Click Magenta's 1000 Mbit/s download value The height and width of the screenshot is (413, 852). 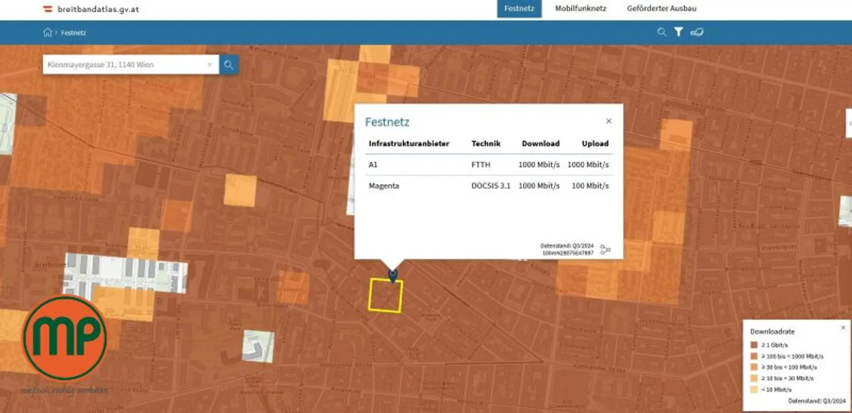click(539, 186)
